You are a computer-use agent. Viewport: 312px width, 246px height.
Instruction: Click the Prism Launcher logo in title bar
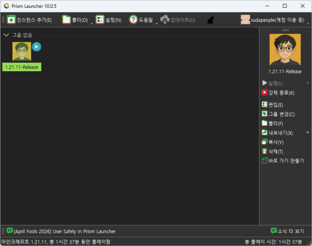[7, 6]
